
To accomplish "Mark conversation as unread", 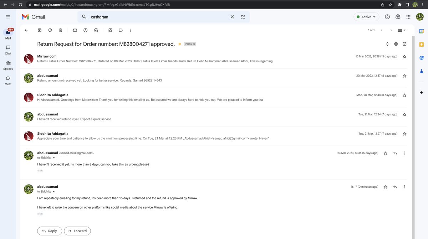I will (75, 30).
